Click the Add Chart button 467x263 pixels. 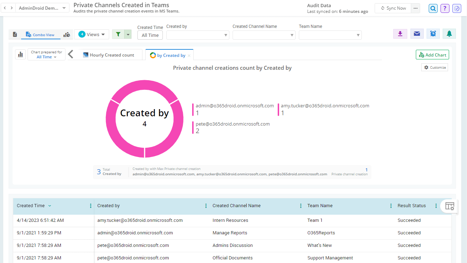click(432, 55)
